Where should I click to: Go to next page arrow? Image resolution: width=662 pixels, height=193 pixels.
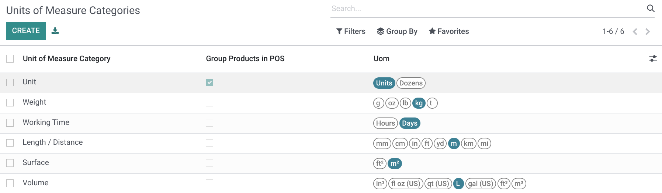tap(648, 32)
